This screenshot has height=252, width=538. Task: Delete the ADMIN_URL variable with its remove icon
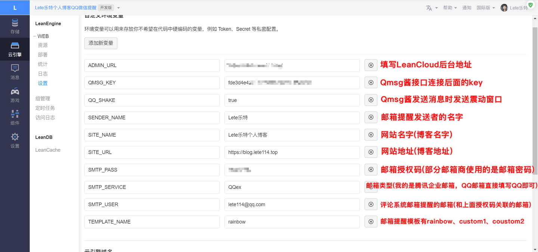[x=371, y=65]
